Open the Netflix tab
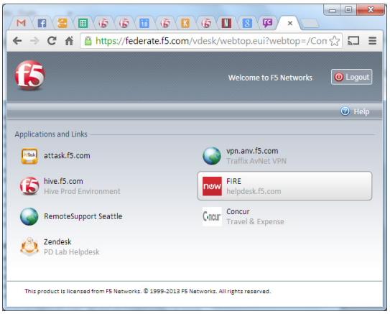Image resolution: width=390 pixels, height=314 pixels. click(226, 23)
